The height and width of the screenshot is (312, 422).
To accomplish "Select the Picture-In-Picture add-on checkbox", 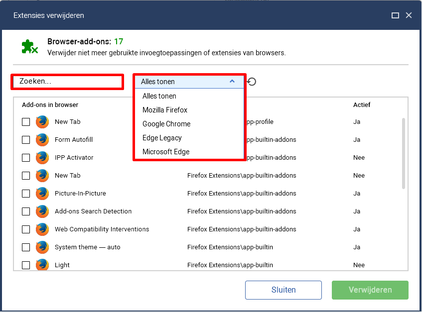I will pos(26,194).
